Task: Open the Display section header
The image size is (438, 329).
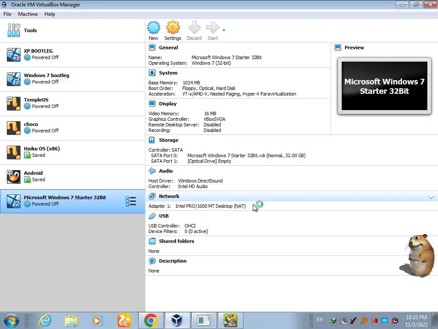Action: (168, 104)
